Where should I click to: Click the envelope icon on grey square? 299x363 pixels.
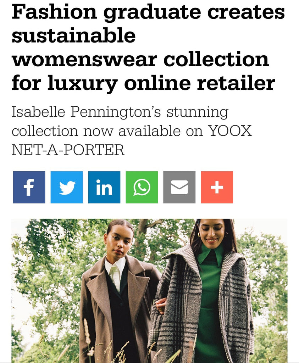[x=179, y=187]
